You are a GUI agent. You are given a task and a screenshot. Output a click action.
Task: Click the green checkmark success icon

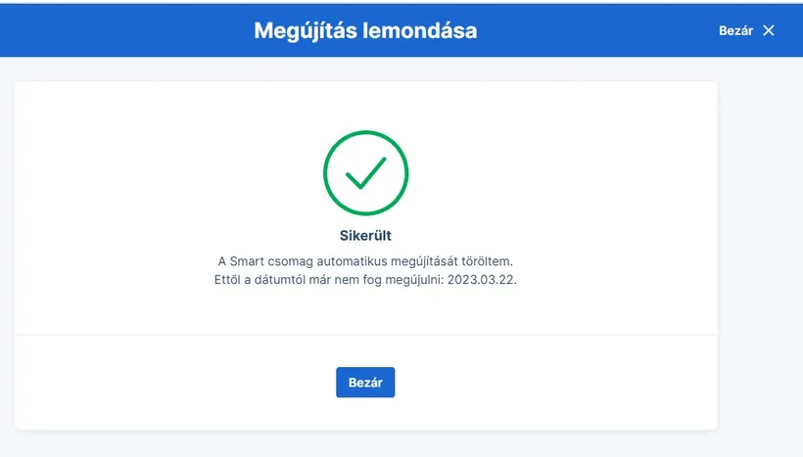(365, 173)
